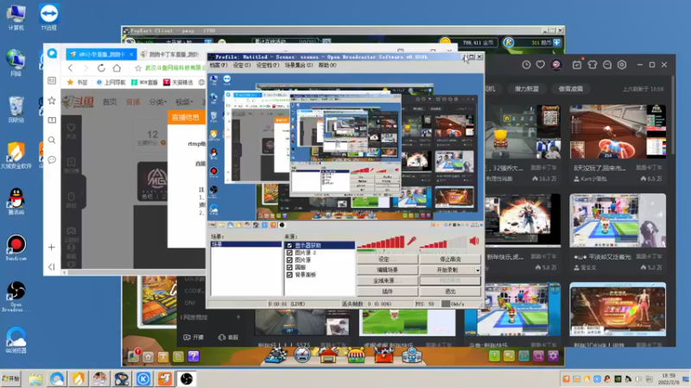This screenshot has width=691, height=388.
Task: Click 停止串流 button in OBS
Action: pyautogui.click(x=450, y=260)
